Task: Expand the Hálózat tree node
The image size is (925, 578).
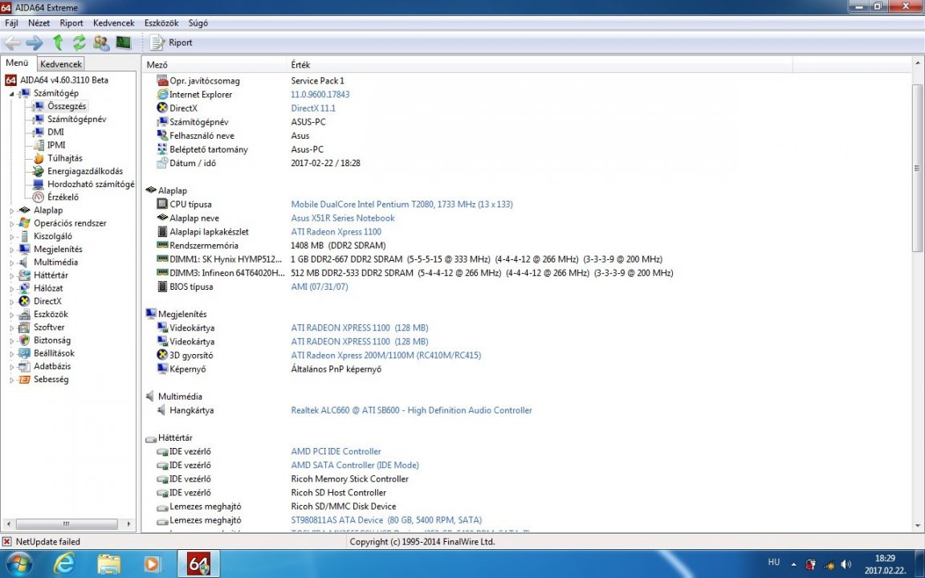Action: [11, 288]
